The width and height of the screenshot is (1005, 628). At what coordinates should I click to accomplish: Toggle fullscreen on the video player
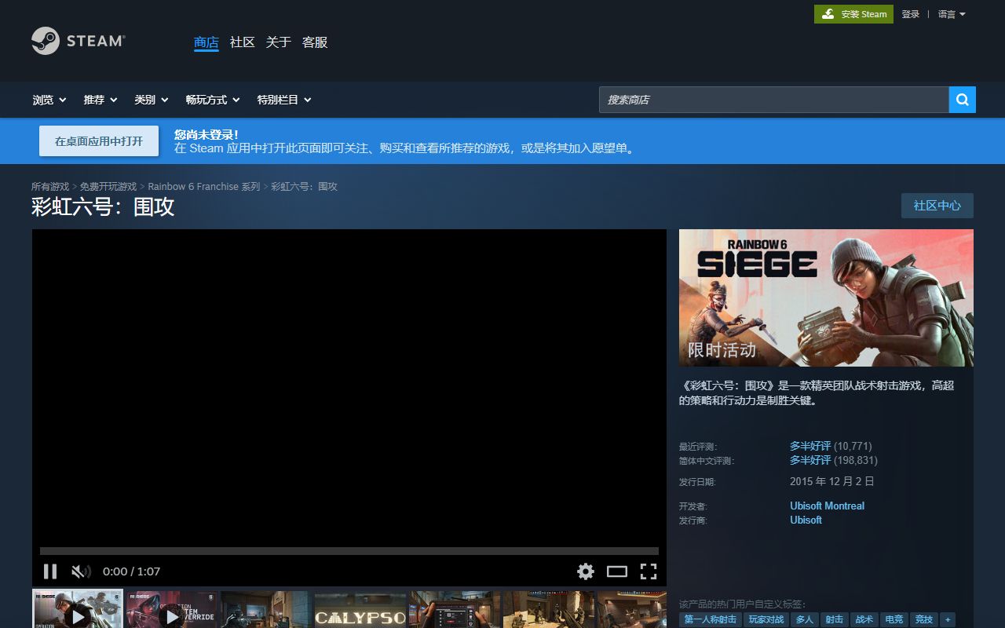[649, 571]
